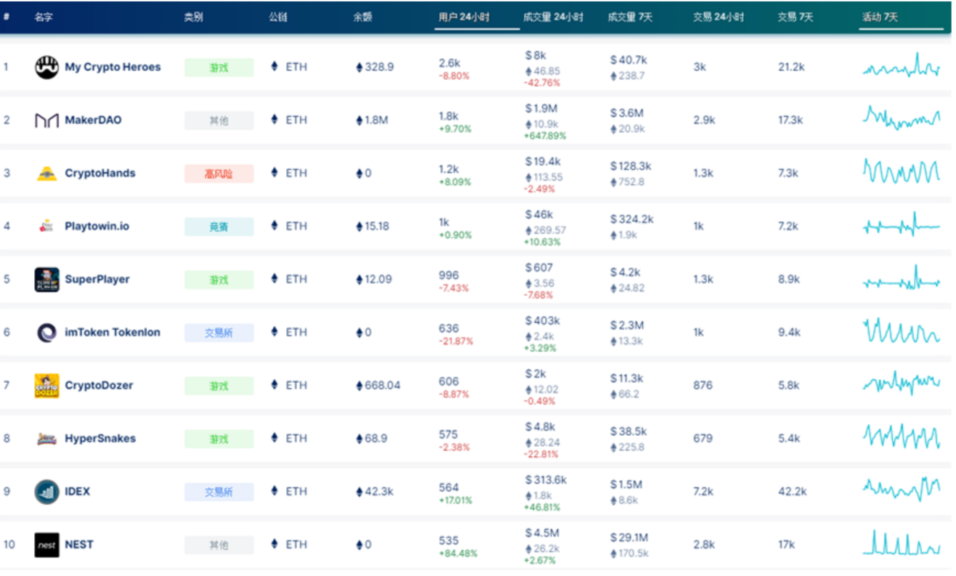Click the CryptoHands logo icon
The width and height of the screenshot is (956, 576).
click(x=46, y=174)
